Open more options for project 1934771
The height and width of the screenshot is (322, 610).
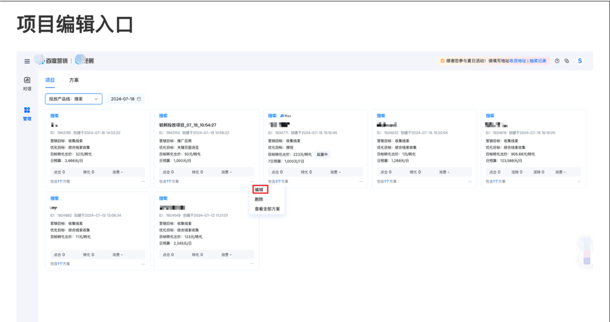[361, 181]
